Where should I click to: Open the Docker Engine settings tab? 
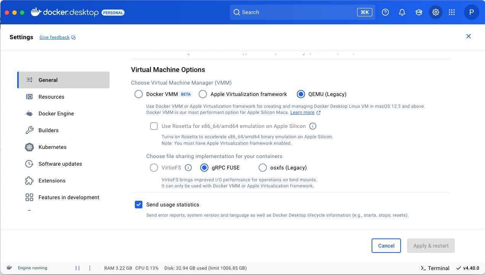click(63, 114)
